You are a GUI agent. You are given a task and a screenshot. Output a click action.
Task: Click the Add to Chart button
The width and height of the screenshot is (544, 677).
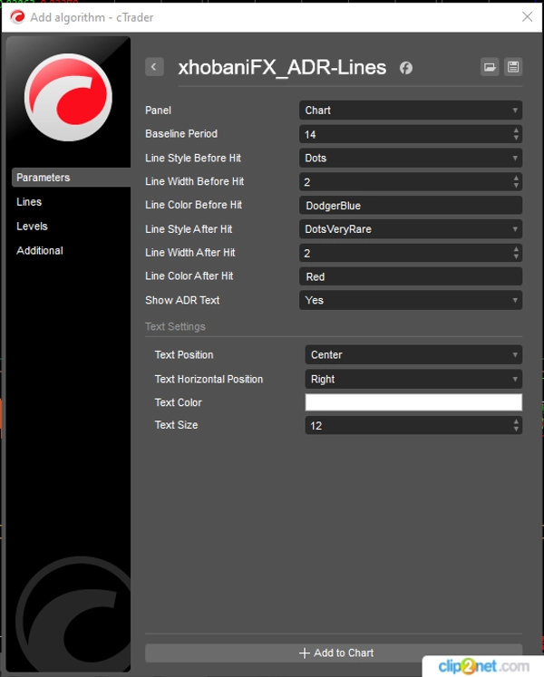click(x=334, y=653)
